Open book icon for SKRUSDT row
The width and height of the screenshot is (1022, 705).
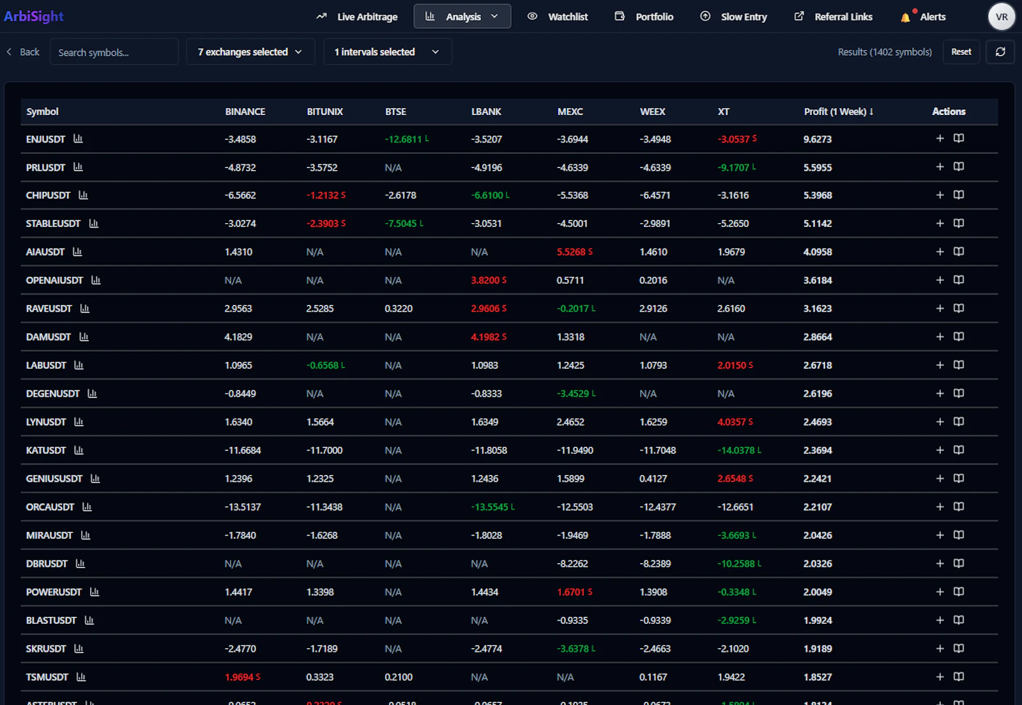point(959,648)
